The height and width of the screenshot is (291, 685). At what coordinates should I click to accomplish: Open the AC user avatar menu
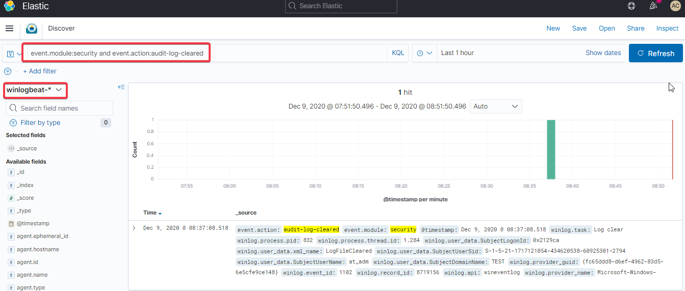(675, 6)
